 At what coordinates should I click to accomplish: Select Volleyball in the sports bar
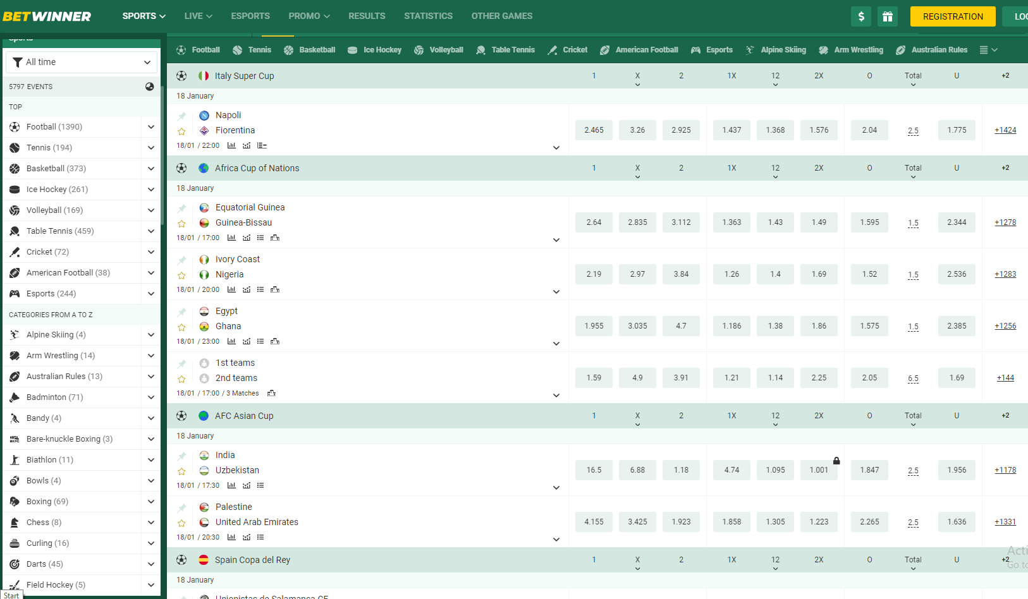(x=439, y=50)
